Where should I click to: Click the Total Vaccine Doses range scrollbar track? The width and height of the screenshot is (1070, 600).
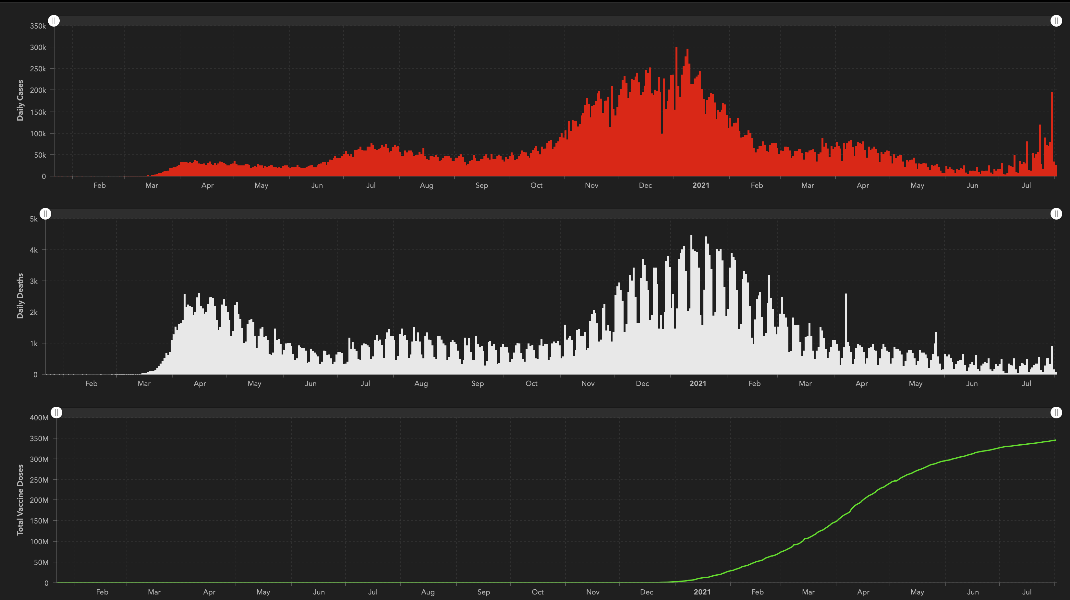556,413
